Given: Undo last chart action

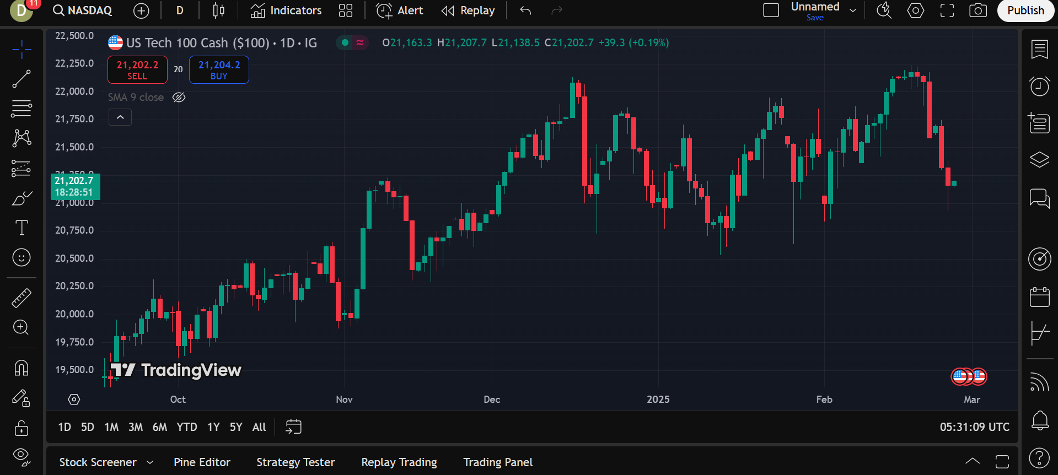Looking at the screenshot, I should pyautogui.click(x=525, y=10).
